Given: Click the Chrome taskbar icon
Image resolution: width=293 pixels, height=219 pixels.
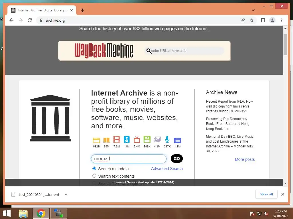Looking at the screenshot, I should click(41, 213).
